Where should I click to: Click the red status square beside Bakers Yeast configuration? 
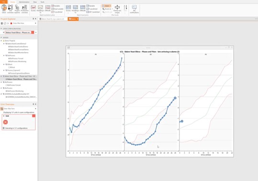33,33
